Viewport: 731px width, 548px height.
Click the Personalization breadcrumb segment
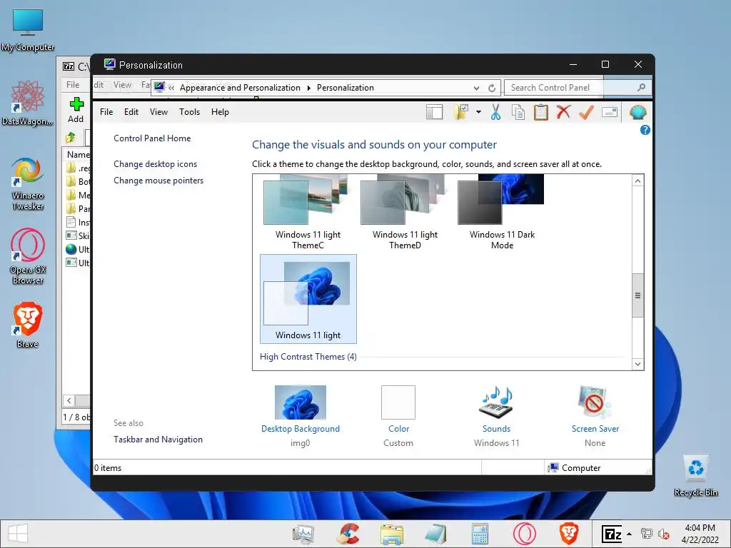(345, 88)
